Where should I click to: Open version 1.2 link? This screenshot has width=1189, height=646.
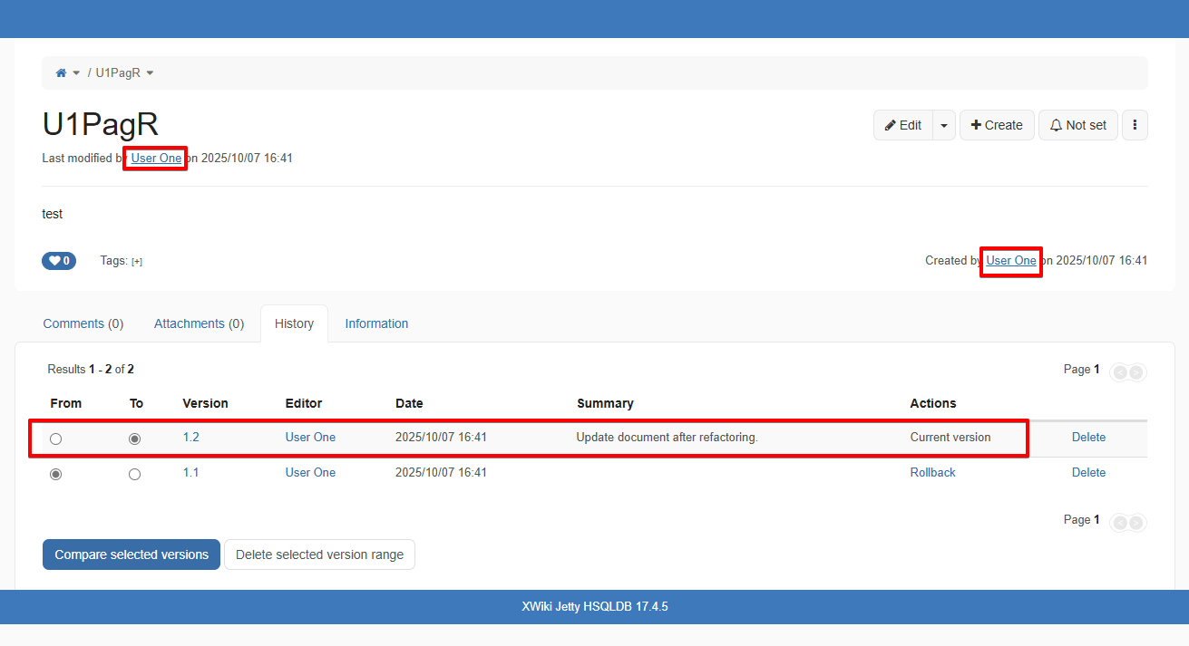[x=190, y=437]
